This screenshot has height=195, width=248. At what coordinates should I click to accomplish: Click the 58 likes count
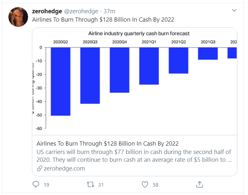pyautogui.click(x=155, y=185)
